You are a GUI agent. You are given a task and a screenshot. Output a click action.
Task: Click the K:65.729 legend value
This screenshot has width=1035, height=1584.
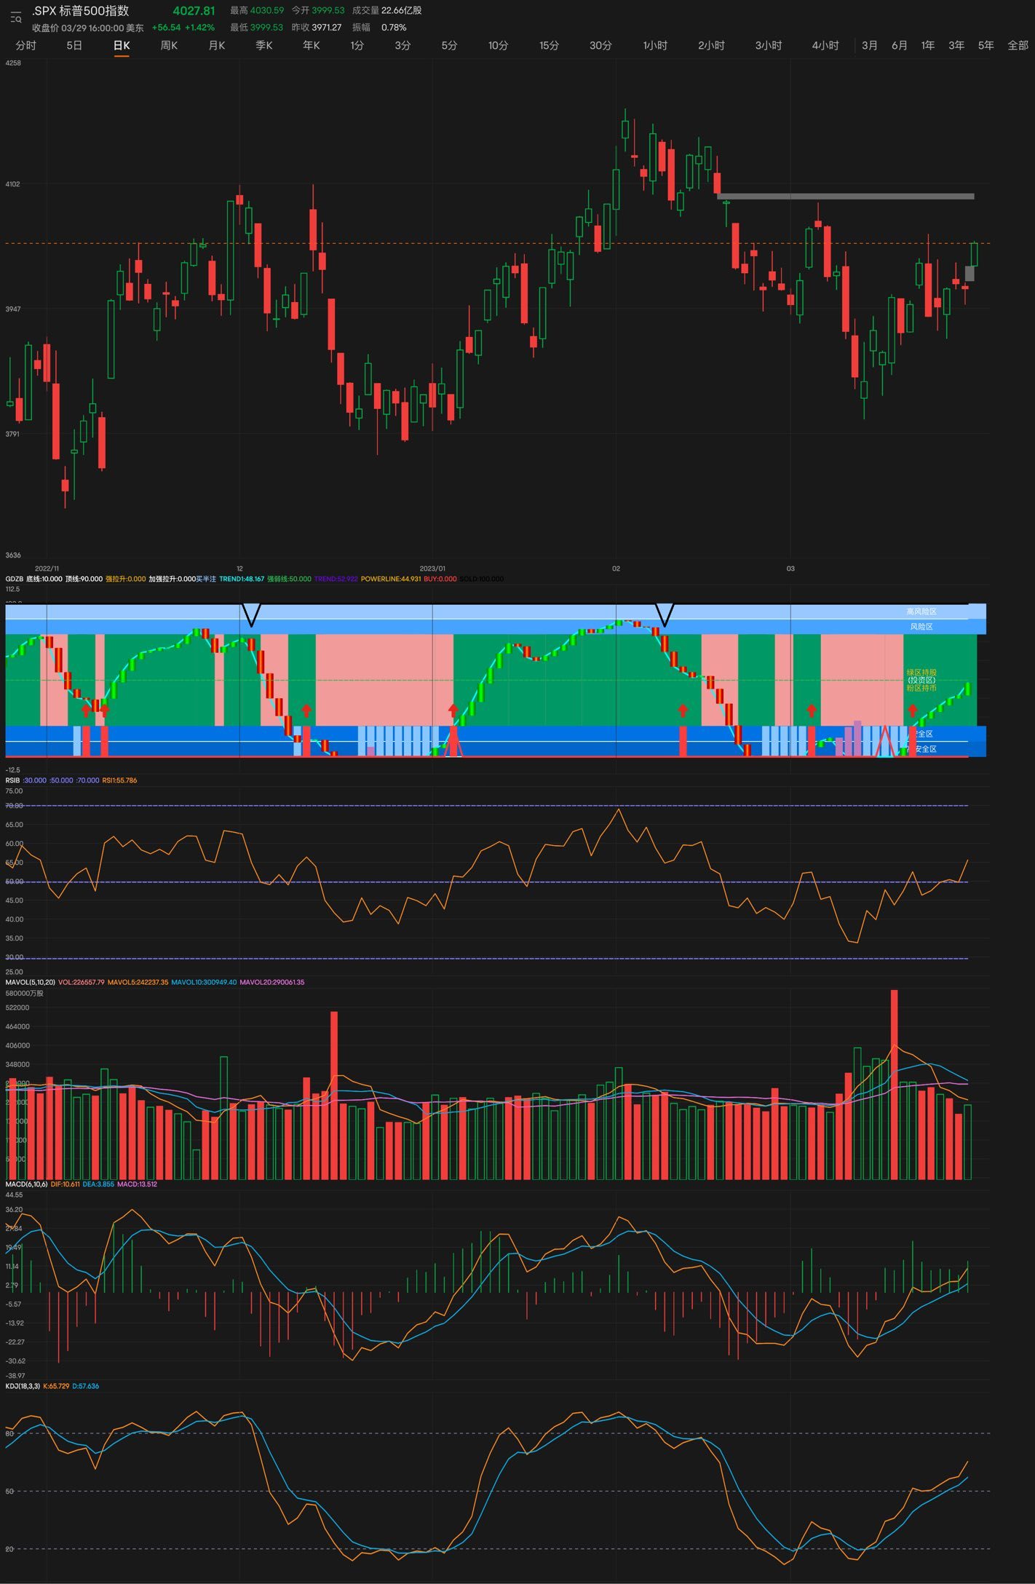(56, 1386)
